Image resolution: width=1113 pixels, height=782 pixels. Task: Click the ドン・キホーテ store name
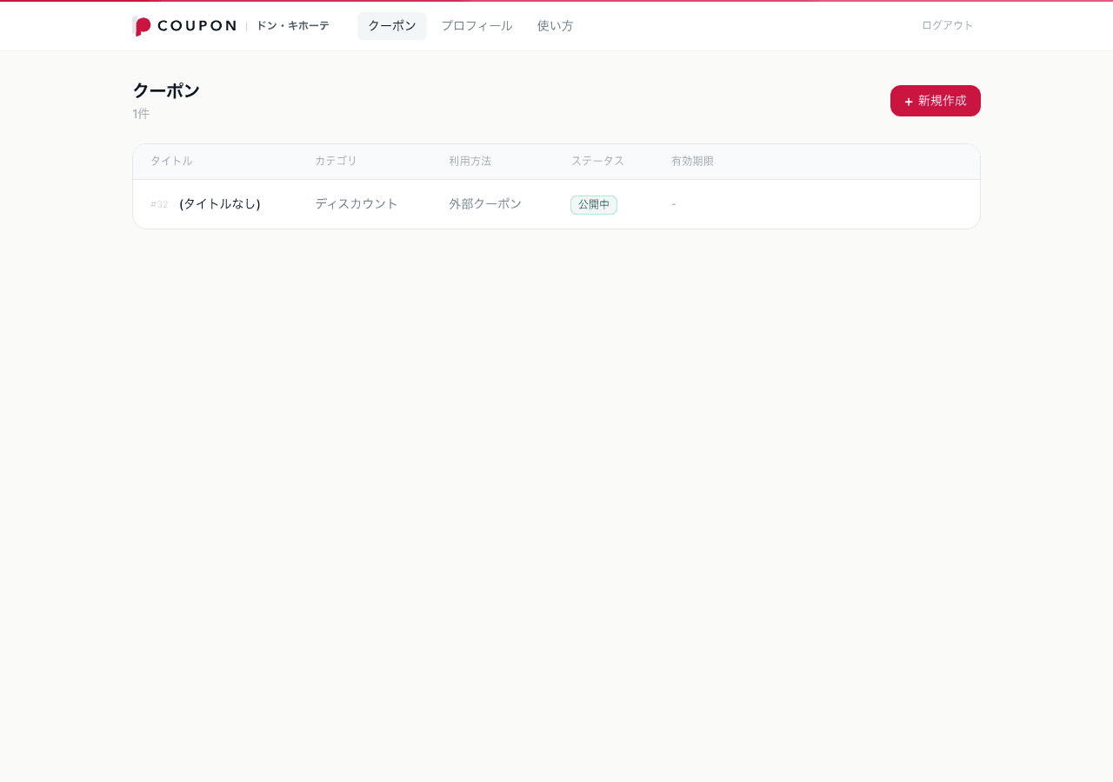tap(292, 26)
